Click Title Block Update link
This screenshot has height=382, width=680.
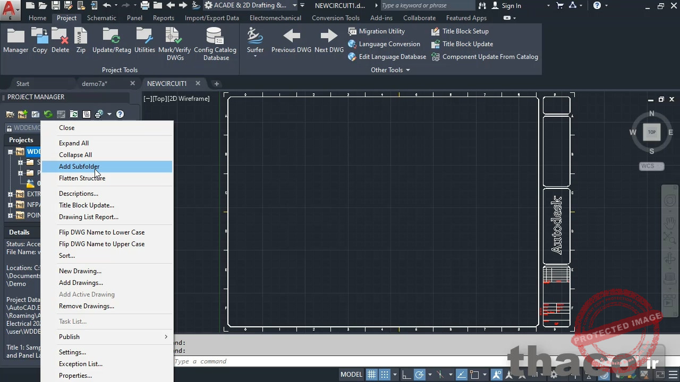[x=467, y=44]
